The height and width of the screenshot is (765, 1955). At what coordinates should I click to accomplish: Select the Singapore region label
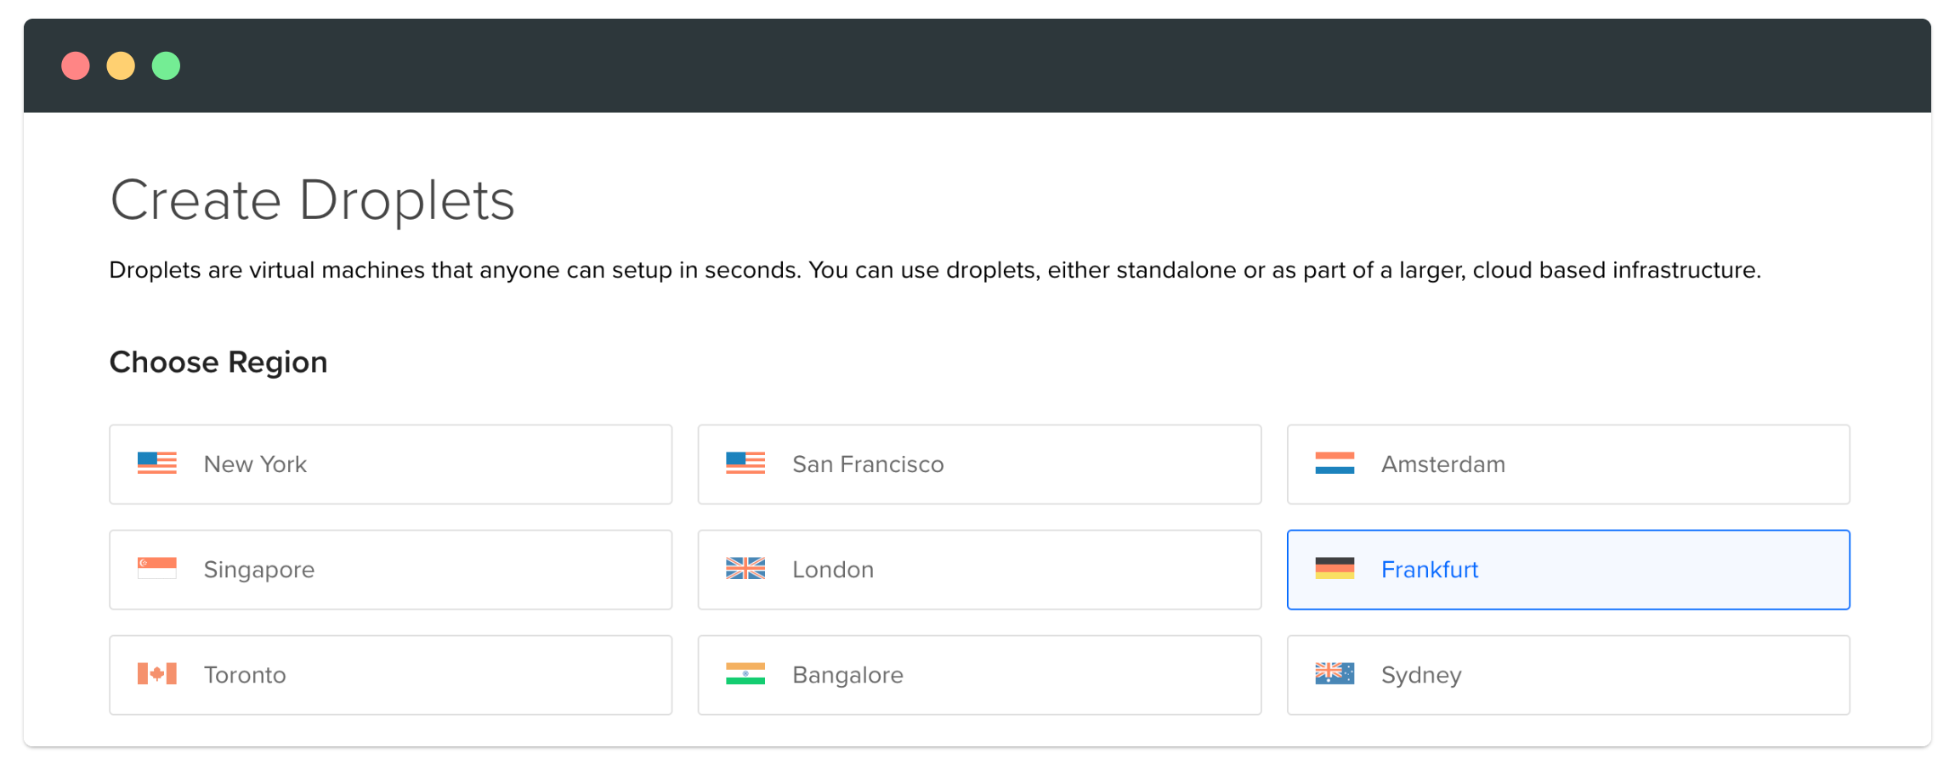259,570
